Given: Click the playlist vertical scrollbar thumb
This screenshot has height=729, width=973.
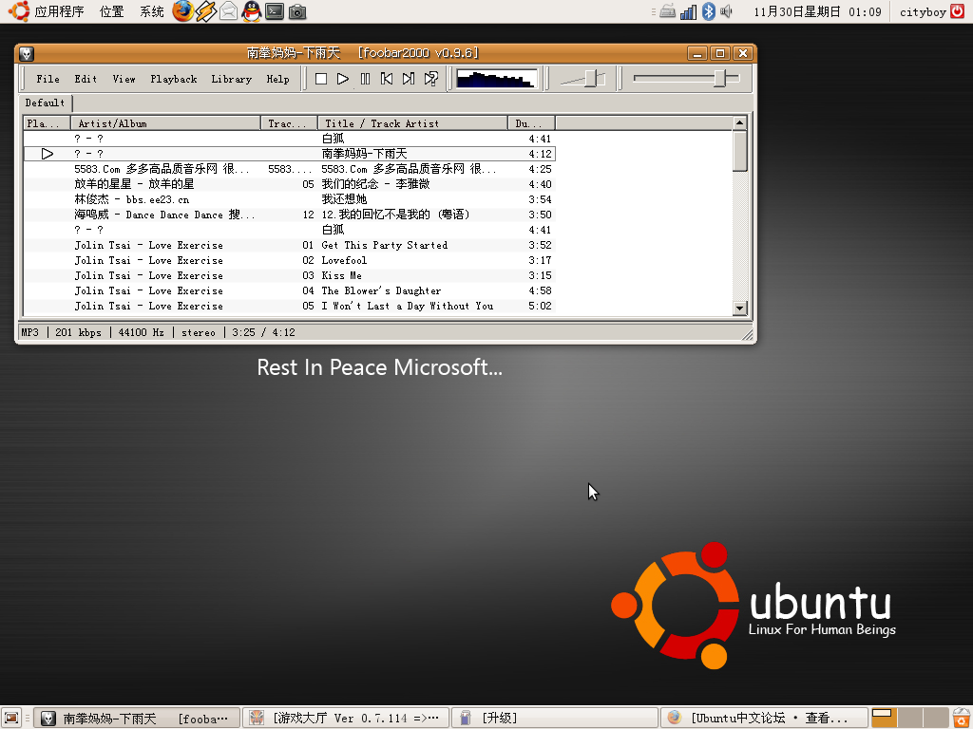Looking at the screenshot, I should pos(739,151).
